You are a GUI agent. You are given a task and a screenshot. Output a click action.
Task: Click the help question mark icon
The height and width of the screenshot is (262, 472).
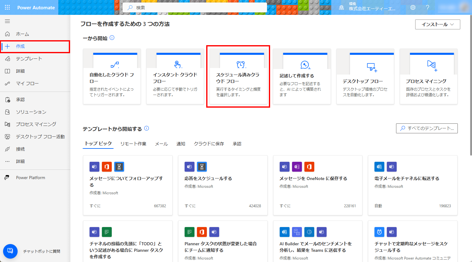(428, 7)
